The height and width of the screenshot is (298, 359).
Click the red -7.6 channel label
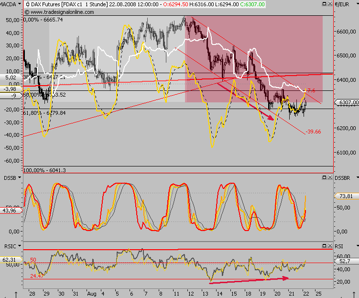[x=311, y=90]
